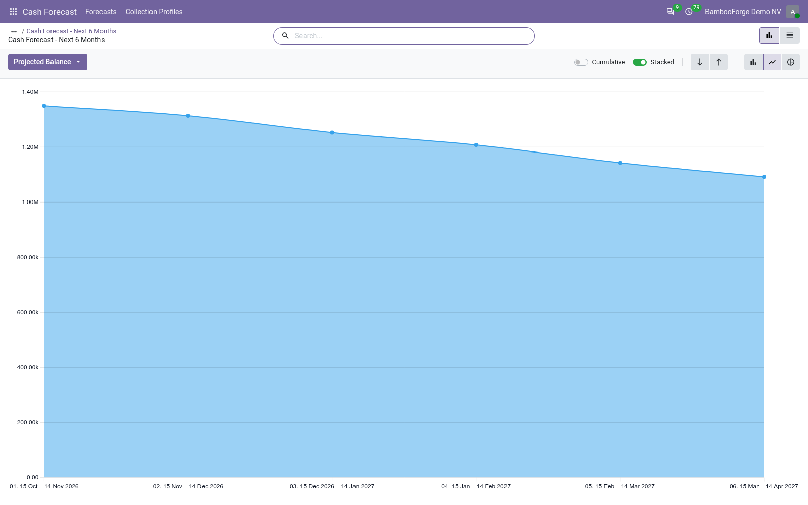The height and width of the screenshot is (505, 808).
Task: Click the 1.40M y-axis label
Action: [x=30, y=92]
